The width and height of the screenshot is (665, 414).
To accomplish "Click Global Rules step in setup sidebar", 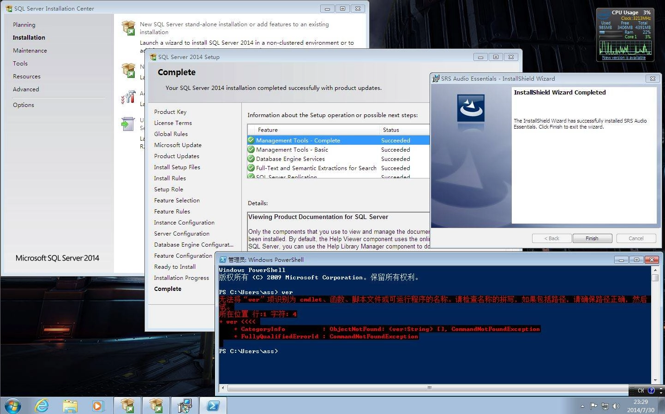I will [x=171, y=134].
